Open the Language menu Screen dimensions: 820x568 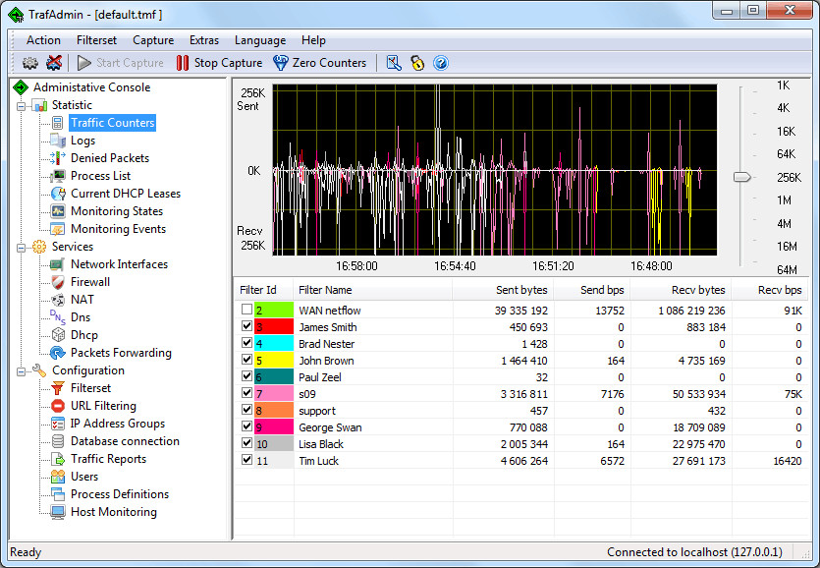click(x=259, y=40)
